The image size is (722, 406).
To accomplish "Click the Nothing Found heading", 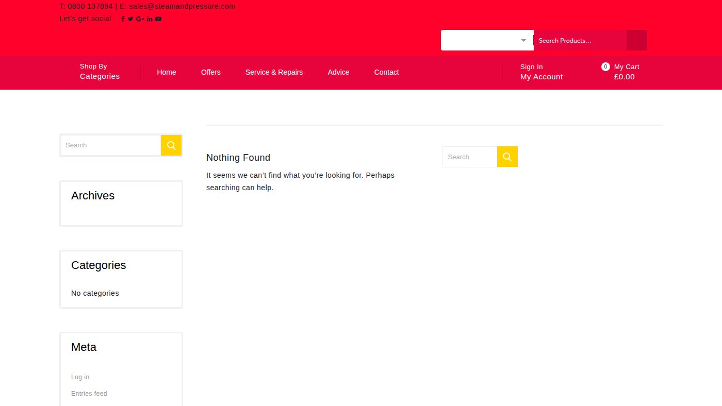I will pos(238,158).
